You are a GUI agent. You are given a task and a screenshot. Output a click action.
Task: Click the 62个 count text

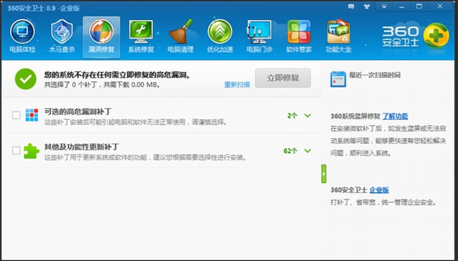(x=290, y=151)
